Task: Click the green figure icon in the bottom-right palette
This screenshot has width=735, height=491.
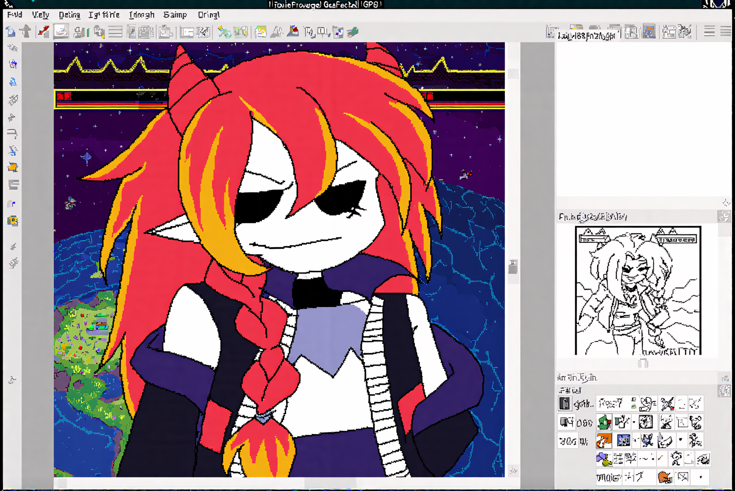Action: 604,422
